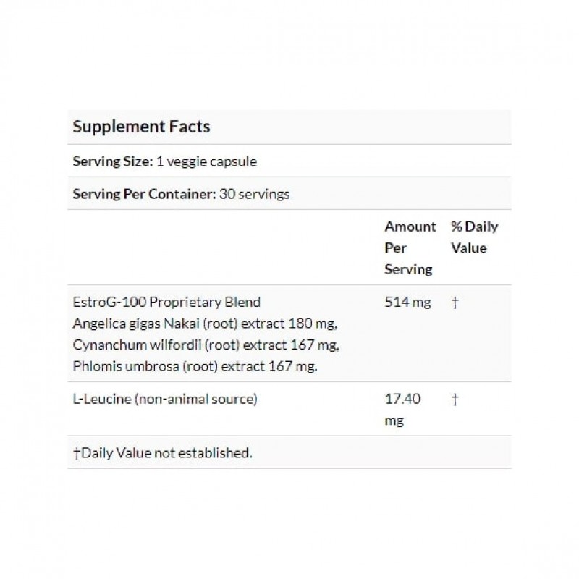Click the L-Leucine ingredient name
579x579 pixels.
tap(100, 399)
